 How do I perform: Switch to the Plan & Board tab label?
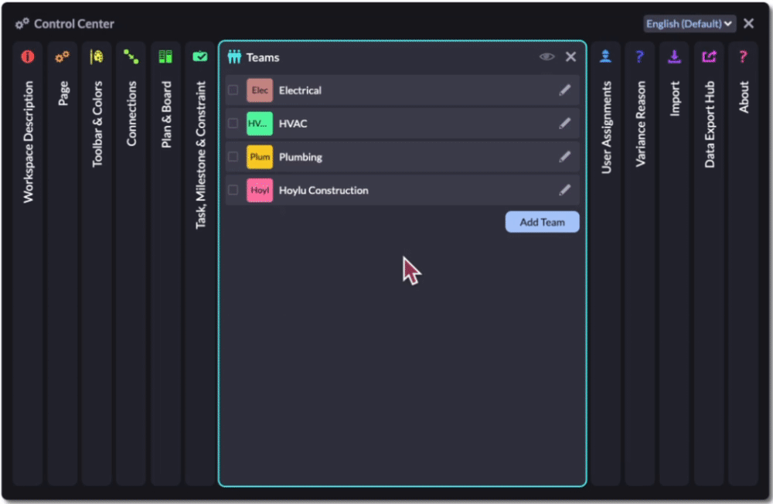click(x=166, y=115)
